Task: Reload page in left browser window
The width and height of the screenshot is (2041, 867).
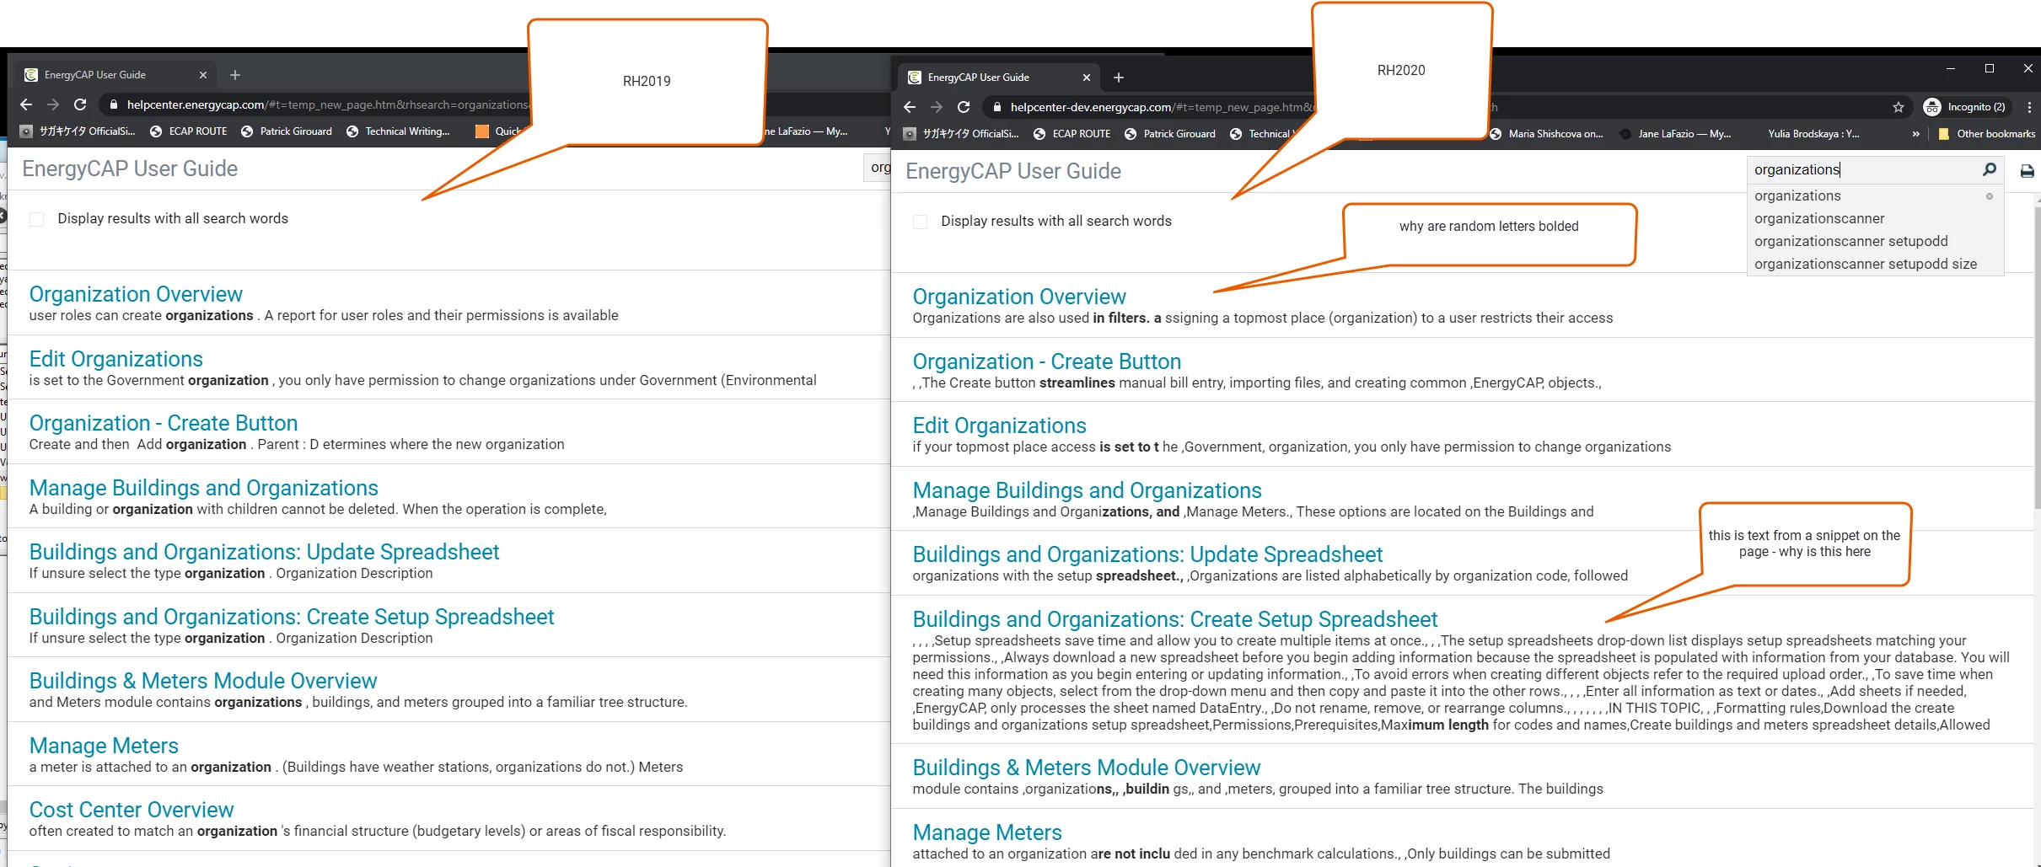Action: tap(80, 104)
